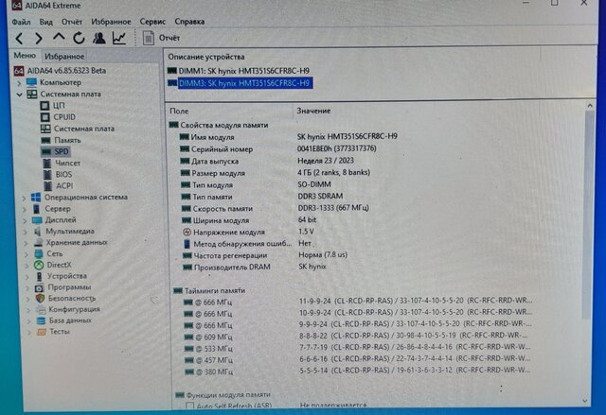Click the Поле column header
Viewport: 606px width, 415px height.
click(x=180, y=112)
